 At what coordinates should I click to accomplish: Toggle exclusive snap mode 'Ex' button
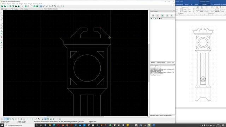point(2,119)
